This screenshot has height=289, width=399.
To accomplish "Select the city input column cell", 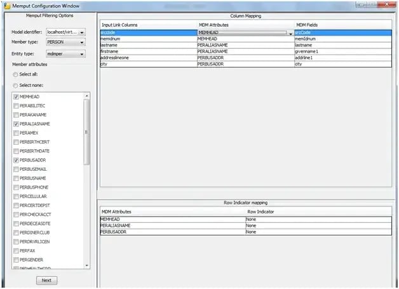I will 149,64.
